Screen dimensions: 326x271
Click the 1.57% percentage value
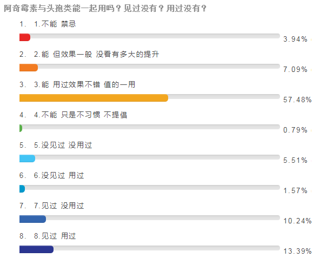[x=295, y=190]
